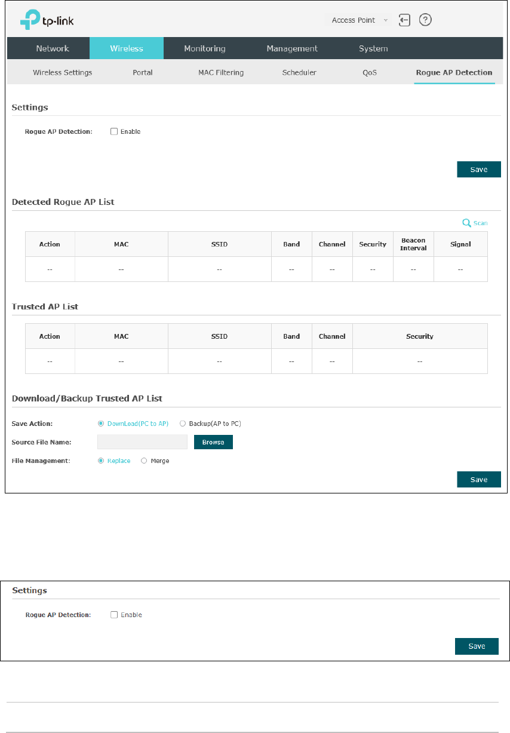This screenshot has height=733, width=510.
Task: Go to the Management menu
Action: (x=292, y=48)
